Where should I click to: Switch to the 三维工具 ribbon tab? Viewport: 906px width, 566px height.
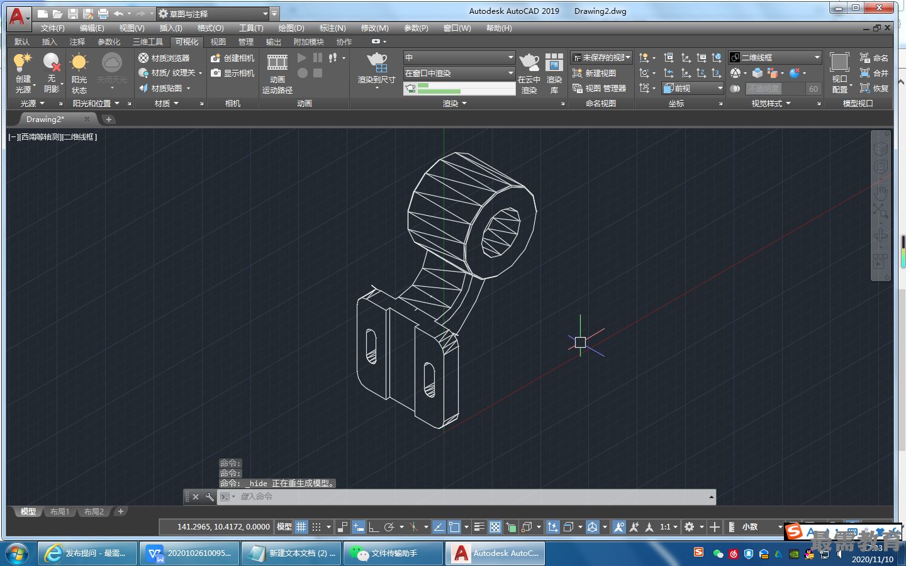click(148, 42)
